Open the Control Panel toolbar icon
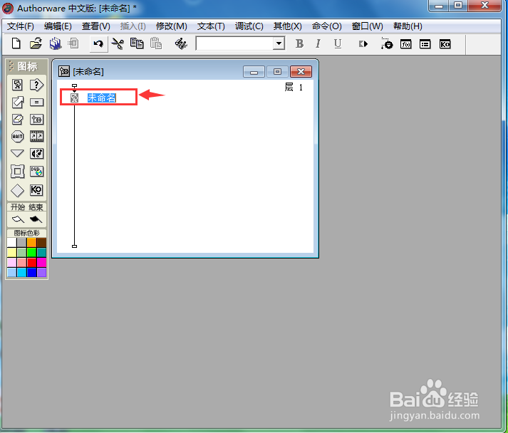508x433 pixels. tap(386, 43)
